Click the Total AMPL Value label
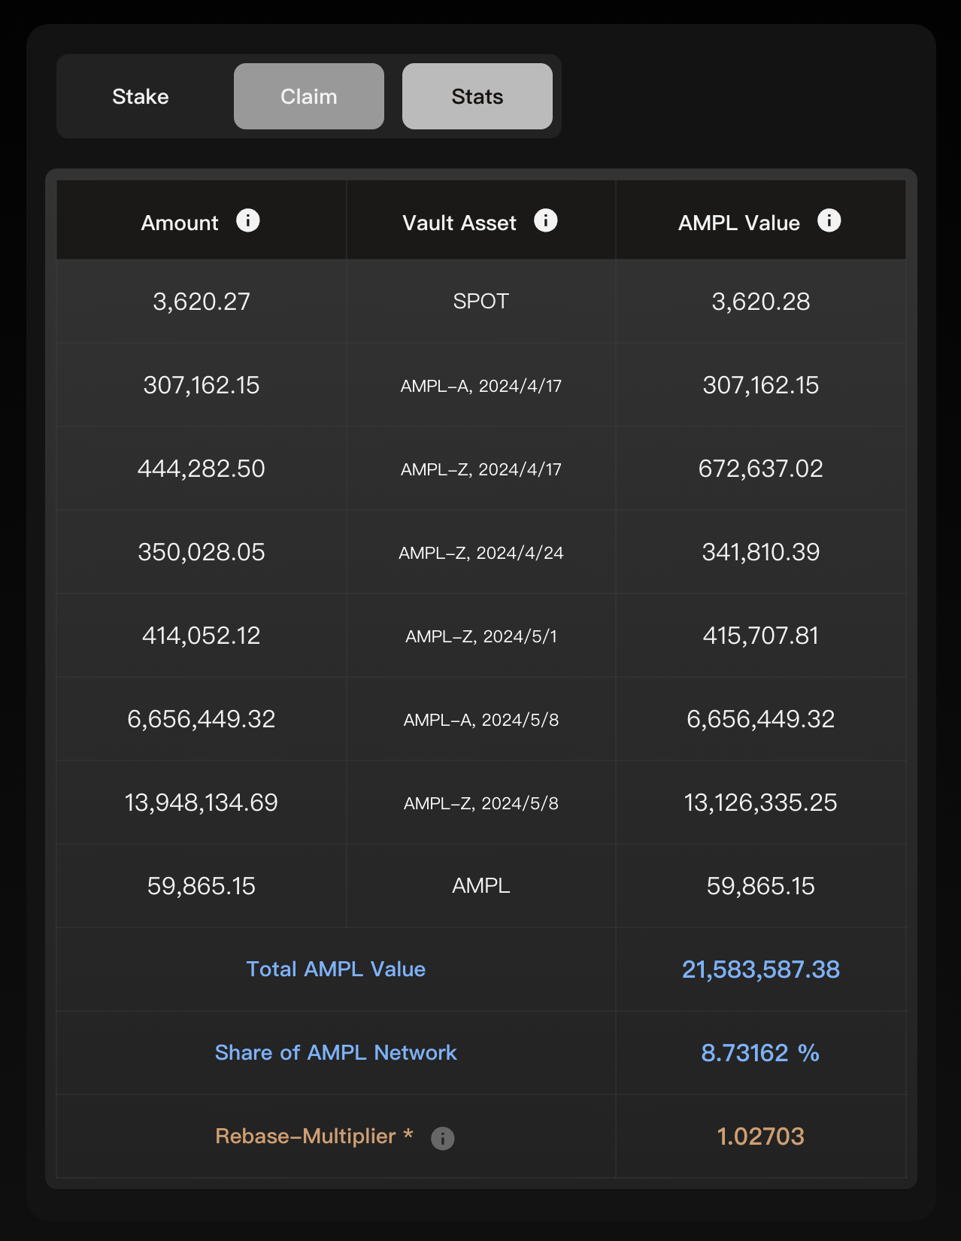Screen dimensions: 961x1241 click(335, 969)
